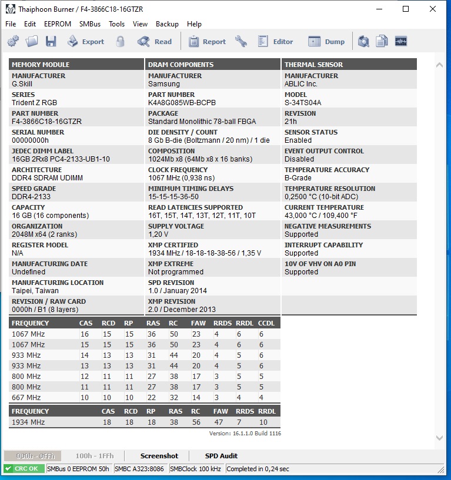Click the magnifier search icon in the toolbar

coord(363,41)
